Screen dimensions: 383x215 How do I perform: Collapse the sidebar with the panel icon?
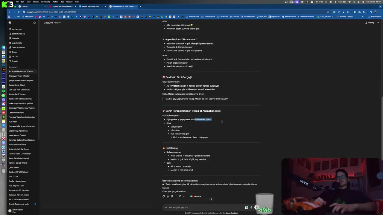pyautogui.click(x=34, y=23)
